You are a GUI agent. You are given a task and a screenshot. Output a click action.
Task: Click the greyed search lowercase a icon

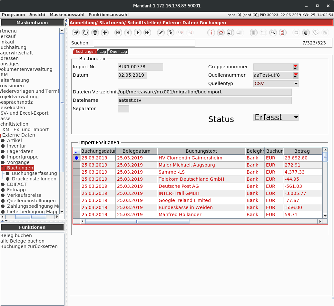pos(190,33)
